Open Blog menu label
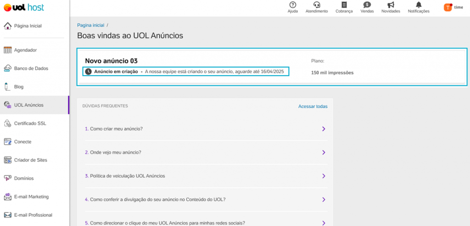470x226 pixels. 18,87
